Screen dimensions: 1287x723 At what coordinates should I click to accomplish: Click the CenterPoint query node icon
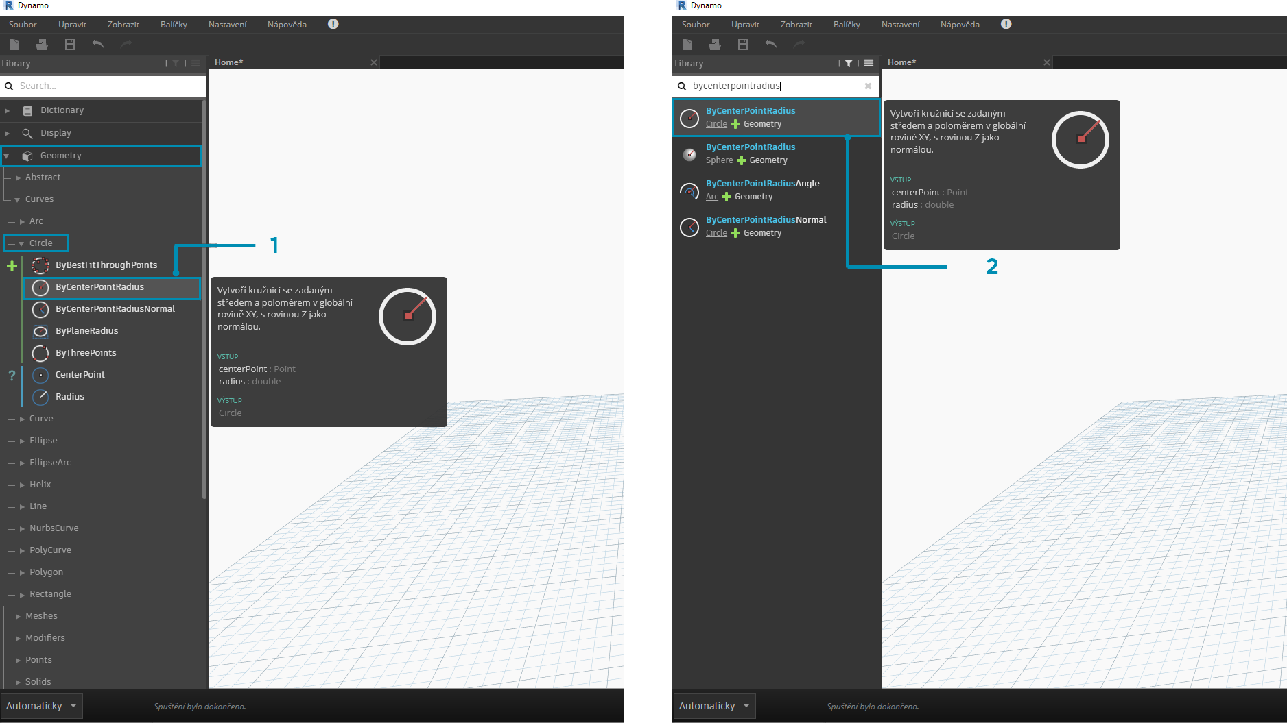point(40,375)
